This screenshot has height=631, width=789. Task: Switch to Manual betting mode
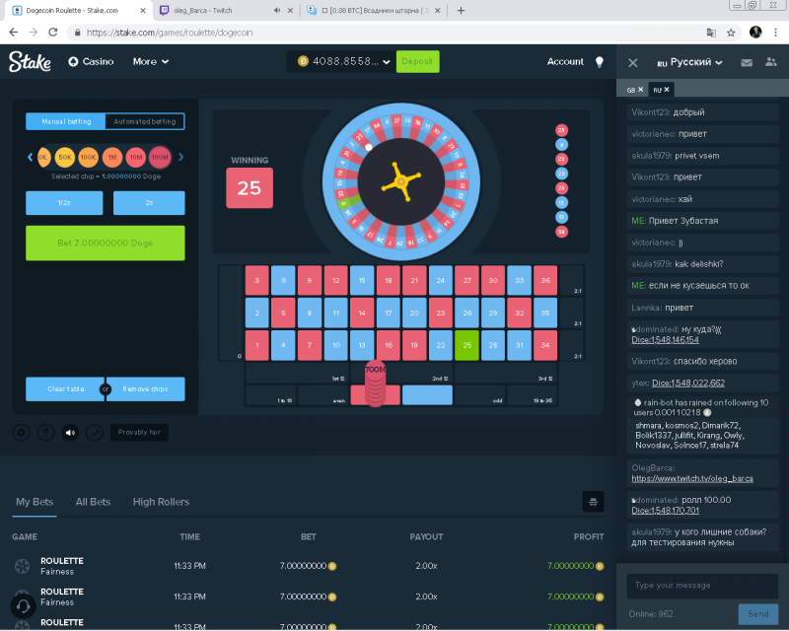[66, 121]
